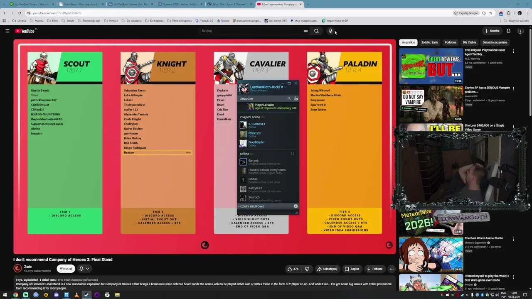
Task: Open File Explorer from the taskbar
Action: [x=117, y=295]
